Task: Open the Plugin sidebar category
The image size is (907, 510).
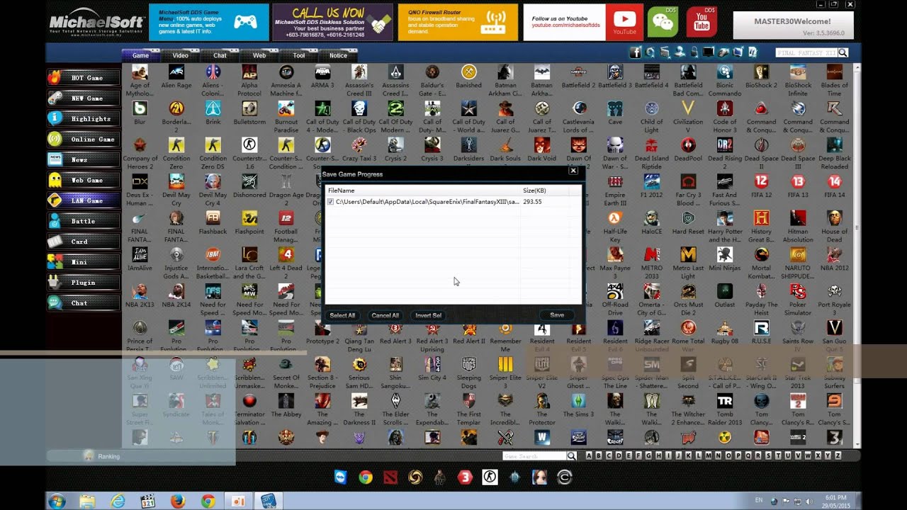Action: (x=84, y=283)
